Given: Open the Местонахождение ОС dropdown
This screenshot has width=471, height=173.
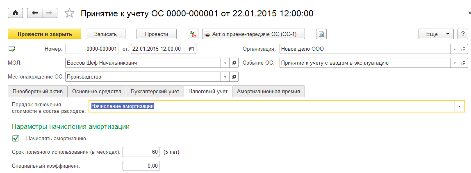Looking at the screenshot, I should coord(225,77).
